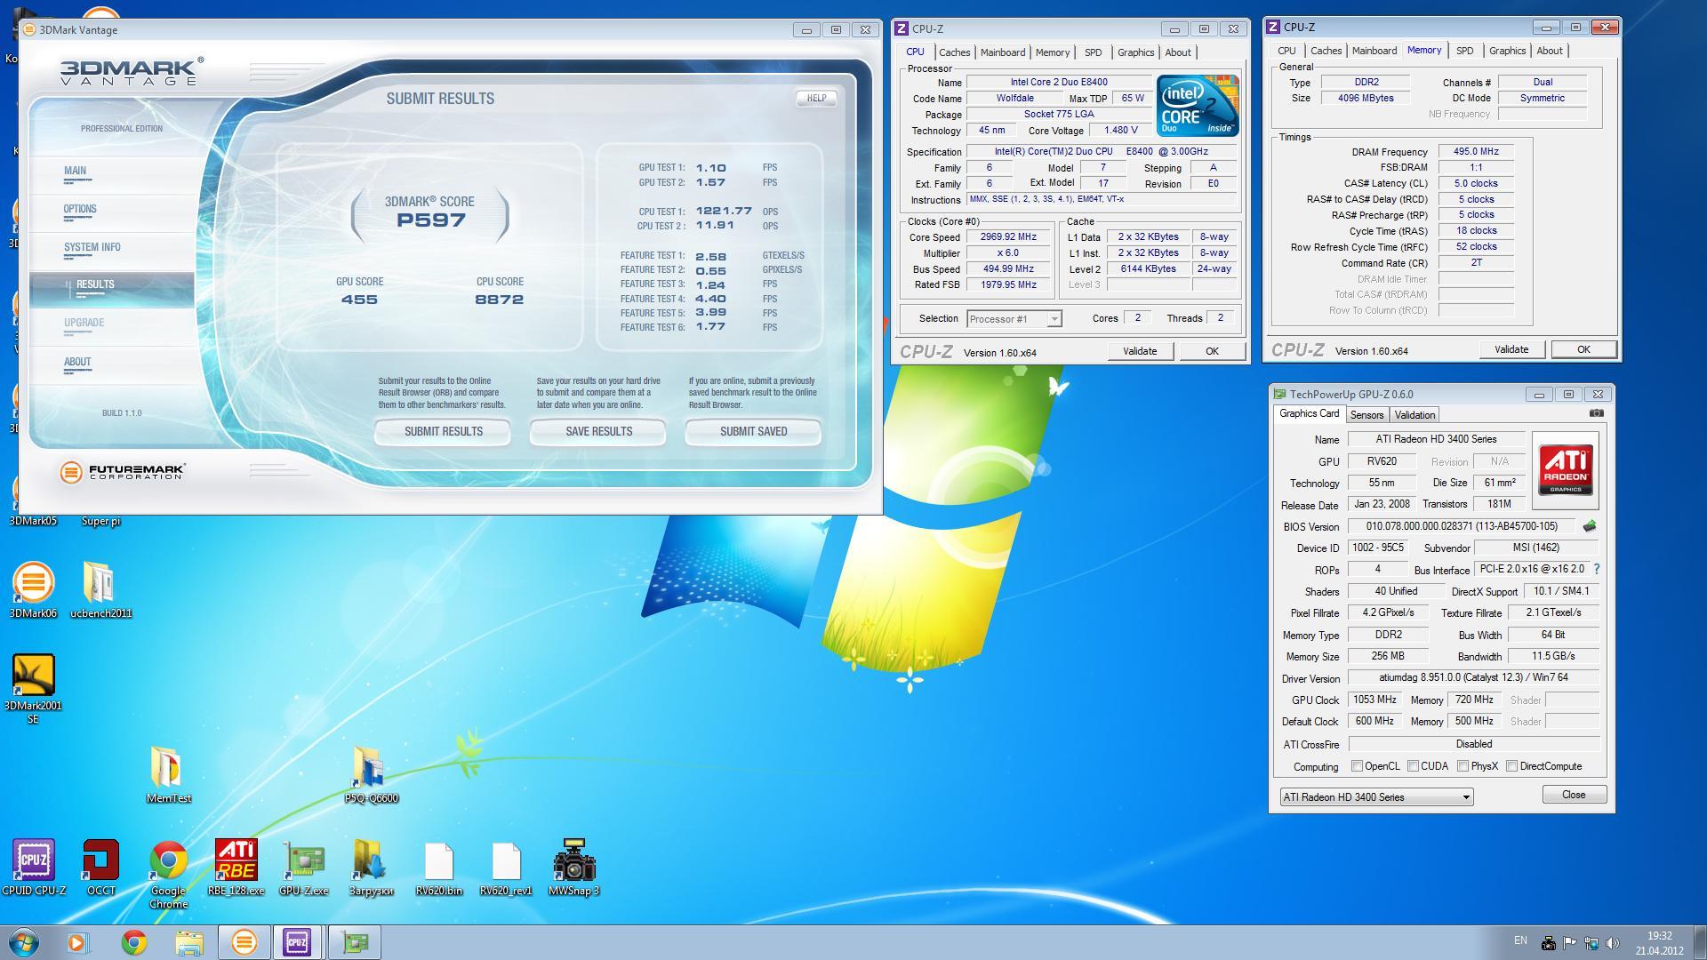The image size is (1707, 960).
Task: Switch to CPU-Z taskbar button
Action: tap(298, 942)
